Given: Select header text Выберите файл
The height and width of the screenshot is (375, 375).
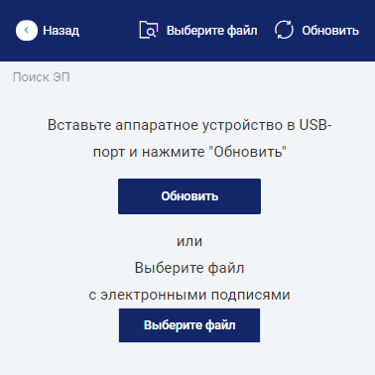Looking at the screenshot, I should click(x=212, y=31).
